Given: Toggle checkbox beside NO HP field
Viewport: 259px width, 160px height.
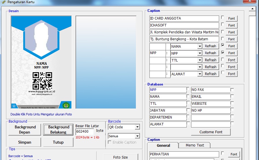Looking at the screenshot, I should coord(232,110).
